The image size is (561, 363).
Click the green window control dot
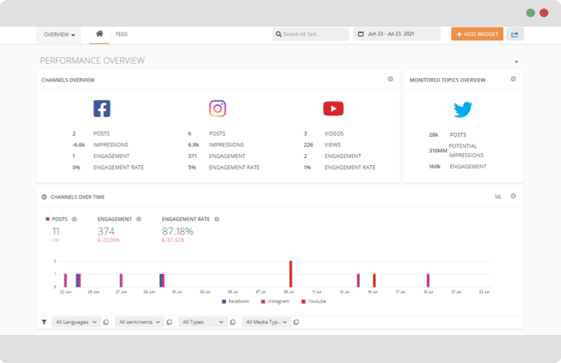(x=531, y=13)
